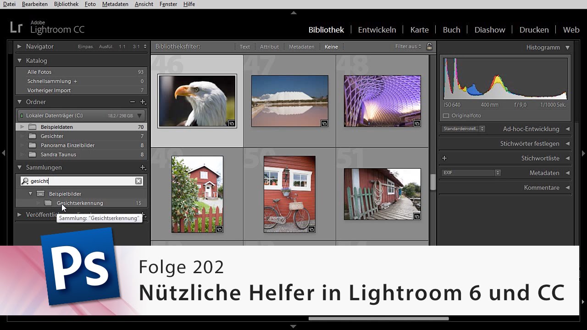Add a new folder with the Ordner plus icon
This screenshot has width=587, height=330.
[x=143, y=102]
